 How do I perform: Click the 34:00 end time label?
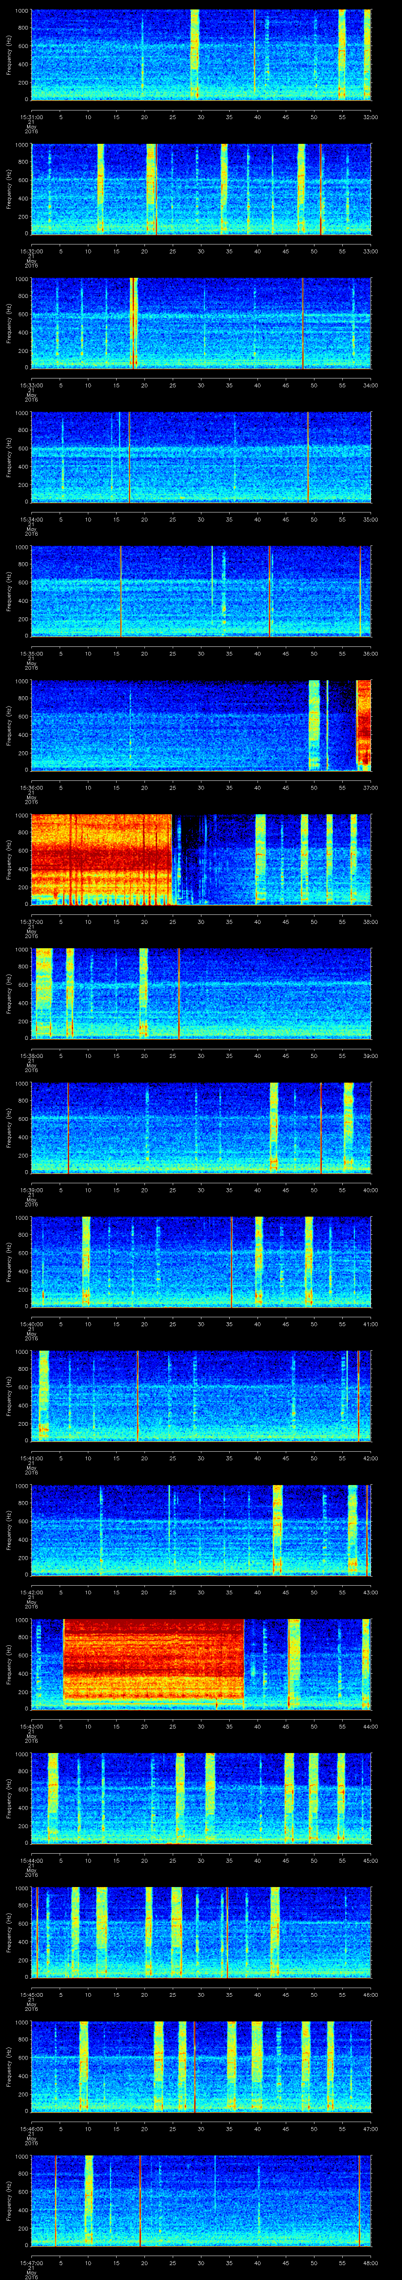(370, 385)
